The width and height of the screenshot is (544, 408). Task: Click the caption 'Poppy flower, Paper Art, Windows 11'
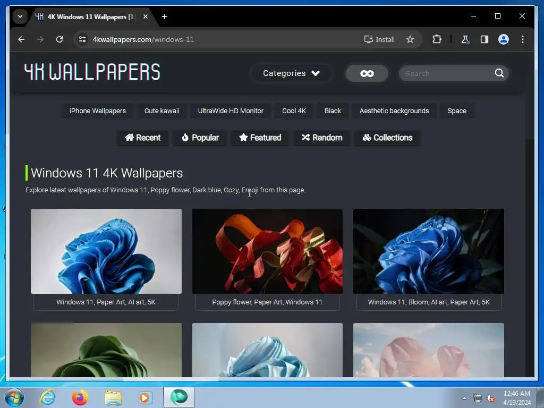(267, 302)
